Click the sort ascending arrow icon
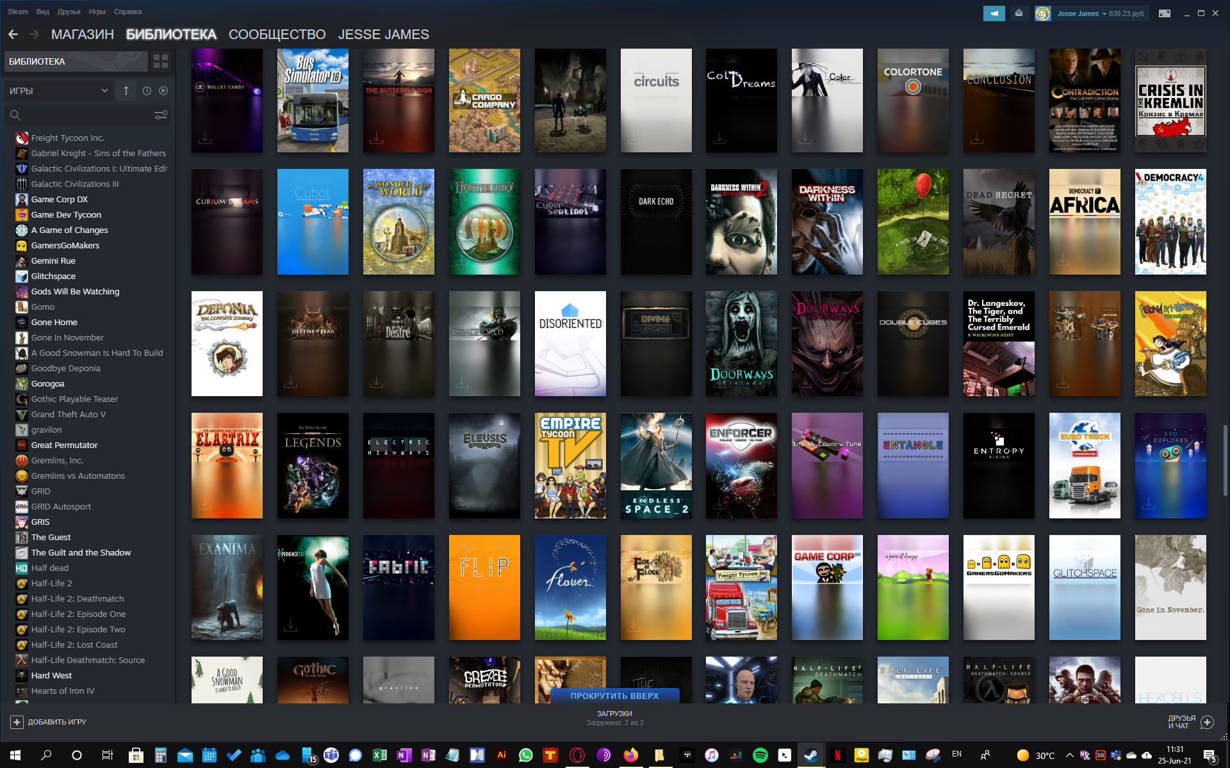1230x768 pixels. (126, 91)
